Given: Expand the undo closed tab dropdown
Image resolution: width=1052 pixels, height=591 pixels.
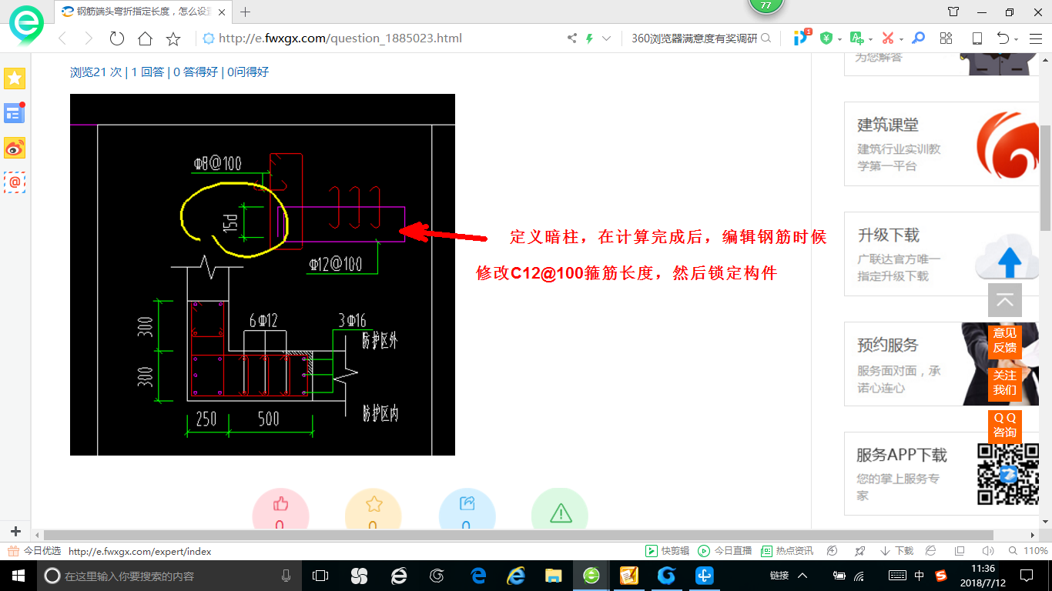Looking at the screenshot, I should tap(1017, 39).
